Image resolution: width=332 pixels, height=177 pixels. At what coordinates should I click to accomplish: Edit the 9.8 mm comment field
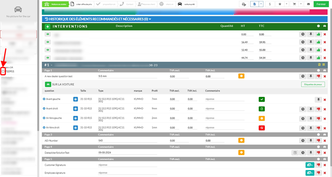coord(128,76)
